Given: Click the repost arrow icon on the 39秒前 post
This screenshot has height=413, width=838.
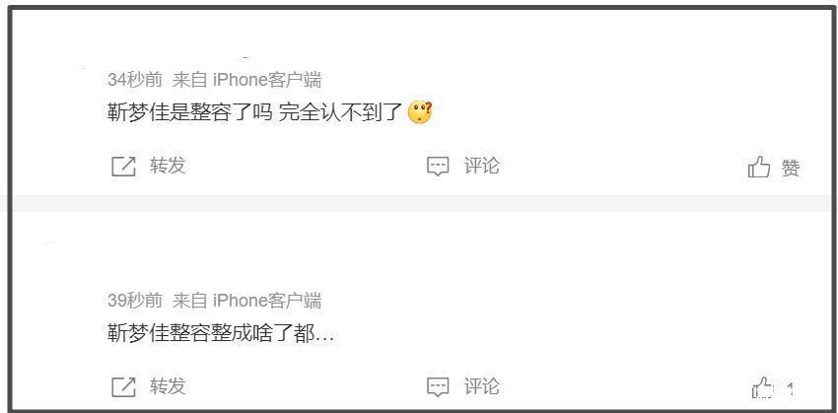Looking at the screenshot, I should tap(123, 386).
